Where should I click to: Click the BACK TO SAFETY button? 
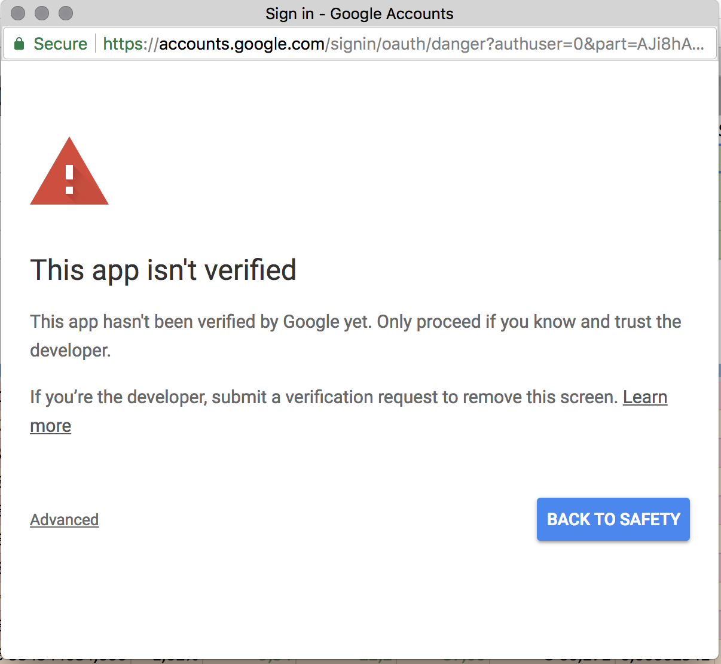(613, 519)
